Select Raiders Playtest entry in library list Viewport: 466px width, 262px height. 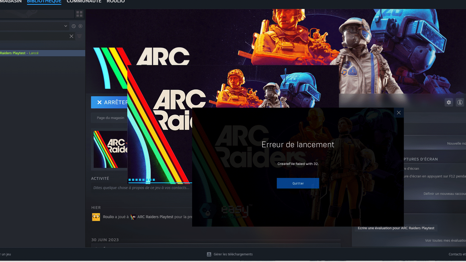tap(43, 53)
